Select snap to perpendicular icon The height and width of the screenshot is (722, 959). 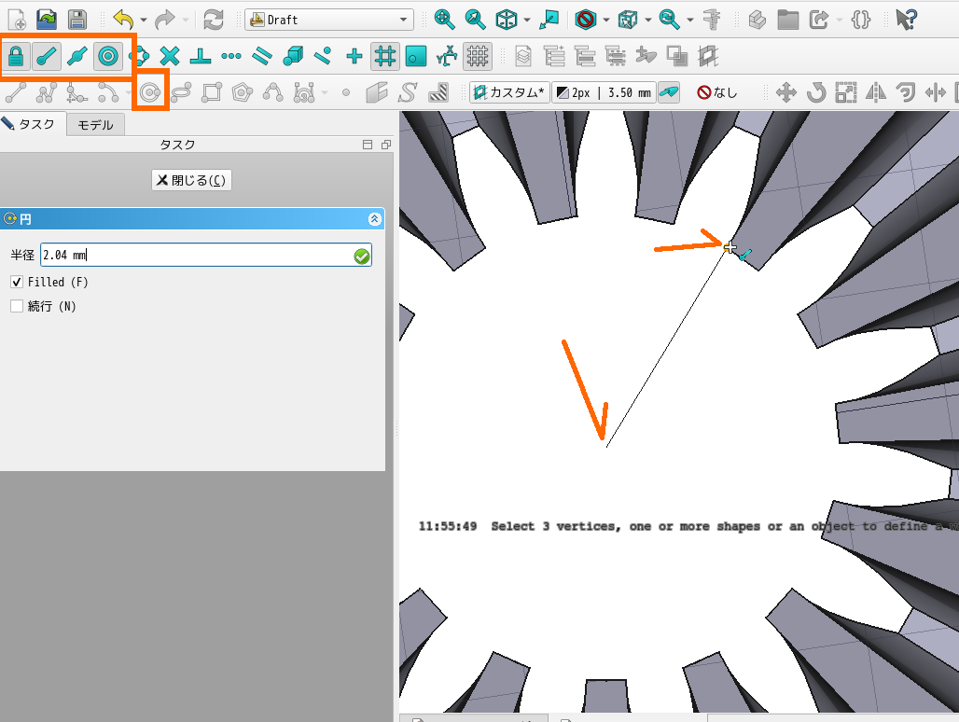200,57
